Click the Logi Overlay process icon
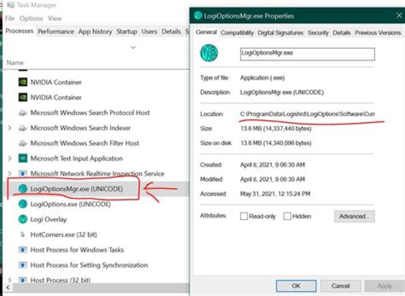Viewport: 405px width, 296px height. (22, 219)
